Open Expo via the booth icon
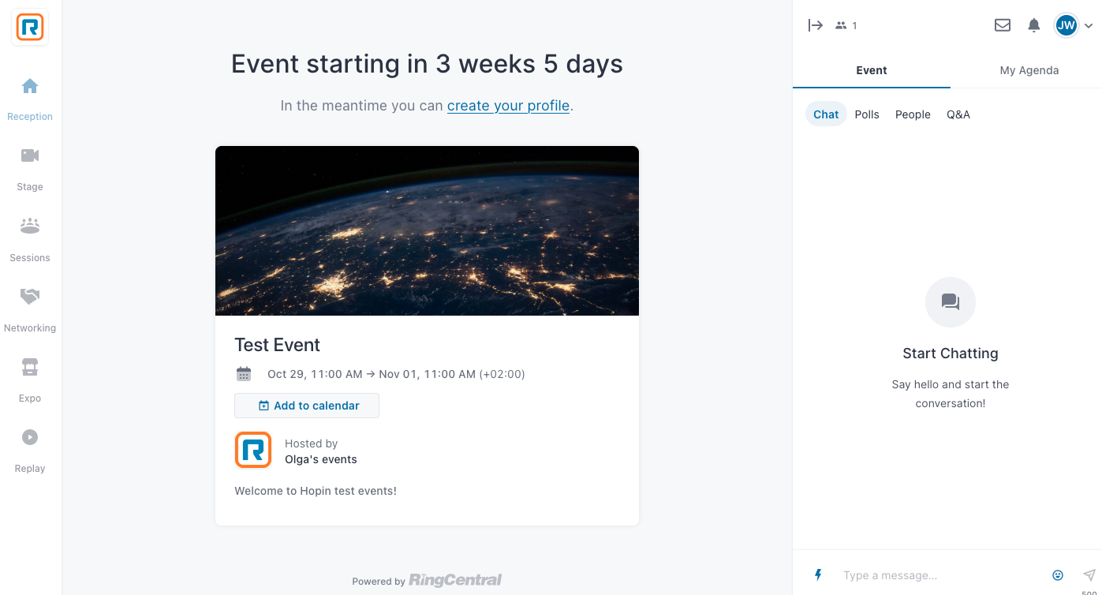 pos(30,367)
